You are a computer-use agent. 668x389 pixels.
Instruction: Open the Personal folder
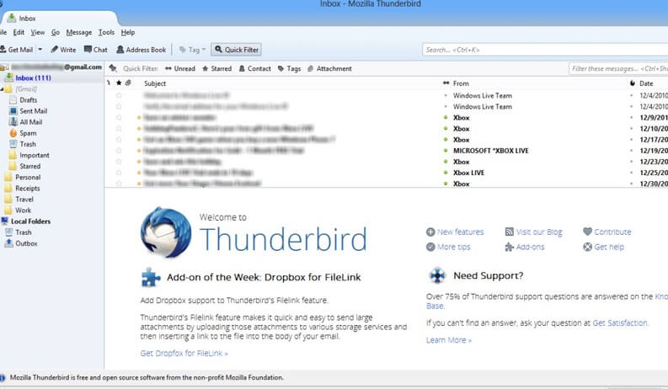pyautogui.click(x=28, y=178)
